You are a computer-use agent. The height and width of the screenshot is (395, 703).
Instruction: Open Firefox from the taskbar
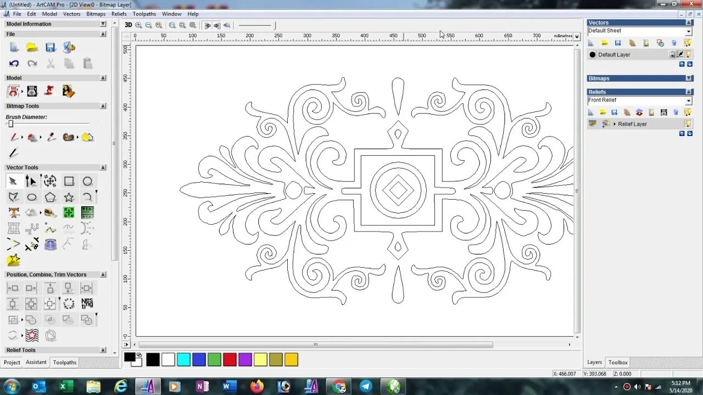256,386
